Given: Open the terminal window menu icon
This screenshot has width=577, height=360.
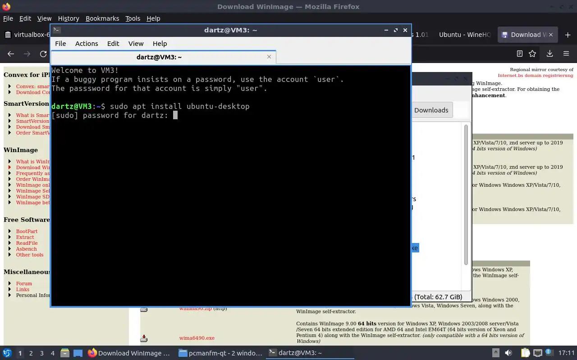Looking at the screenshot, I should (x=56, y=30).
